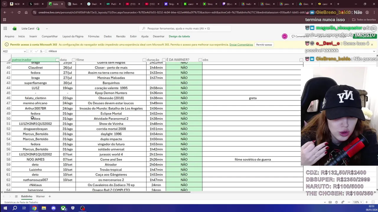Open OBS Studio from taskbar

coord(82,208)
